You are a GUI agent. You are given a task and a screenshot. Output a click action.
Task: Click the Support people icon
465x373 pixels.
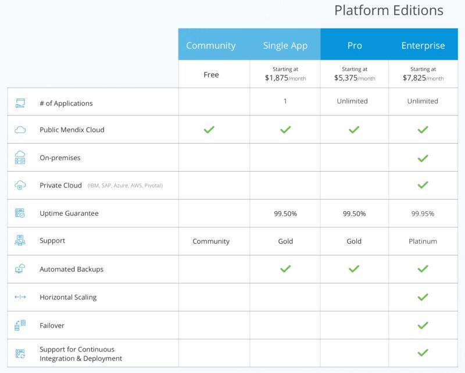click(20, 240)
